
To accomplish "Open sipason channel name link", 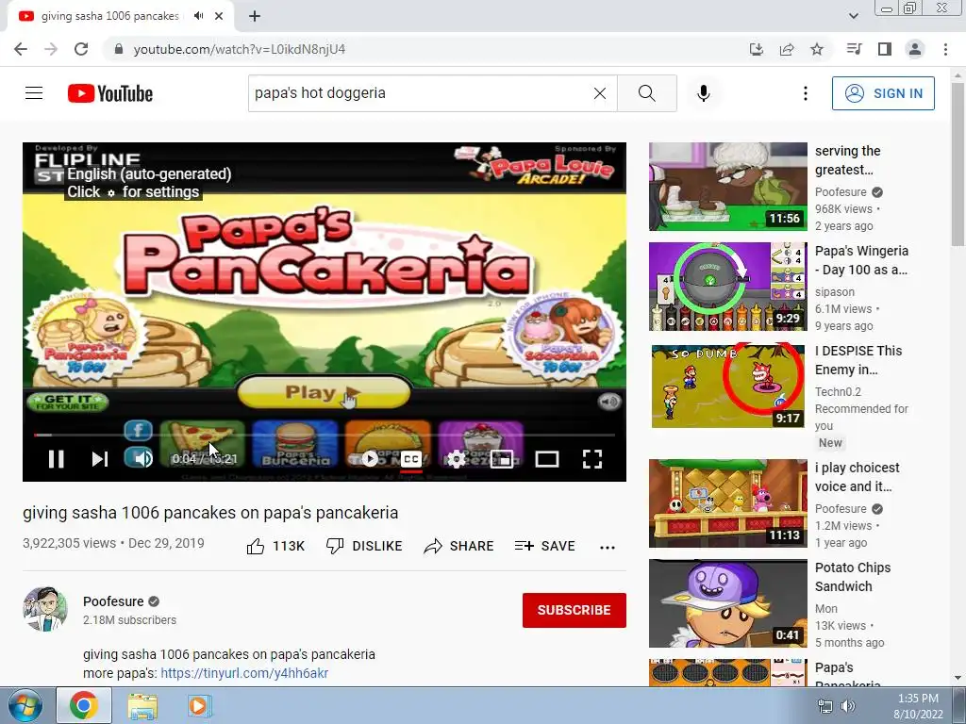I will (835, 292).
